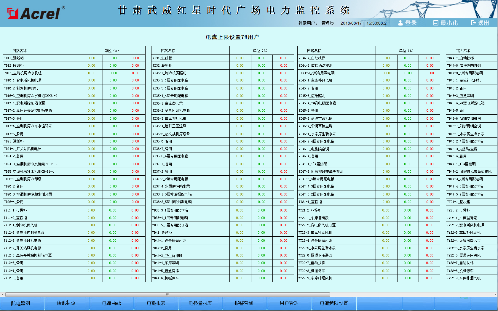Select row 7Y22-5_水泵房生活水泵 in fourth table
498x311 pixels.
click(472, 248)
